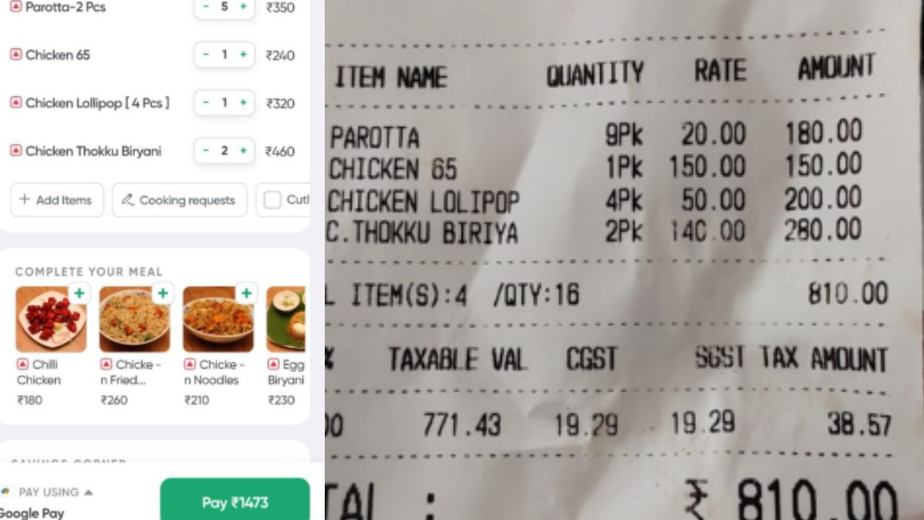Open the Chilli Chicken dish image
924x520 pixels.
pos(51,319)
